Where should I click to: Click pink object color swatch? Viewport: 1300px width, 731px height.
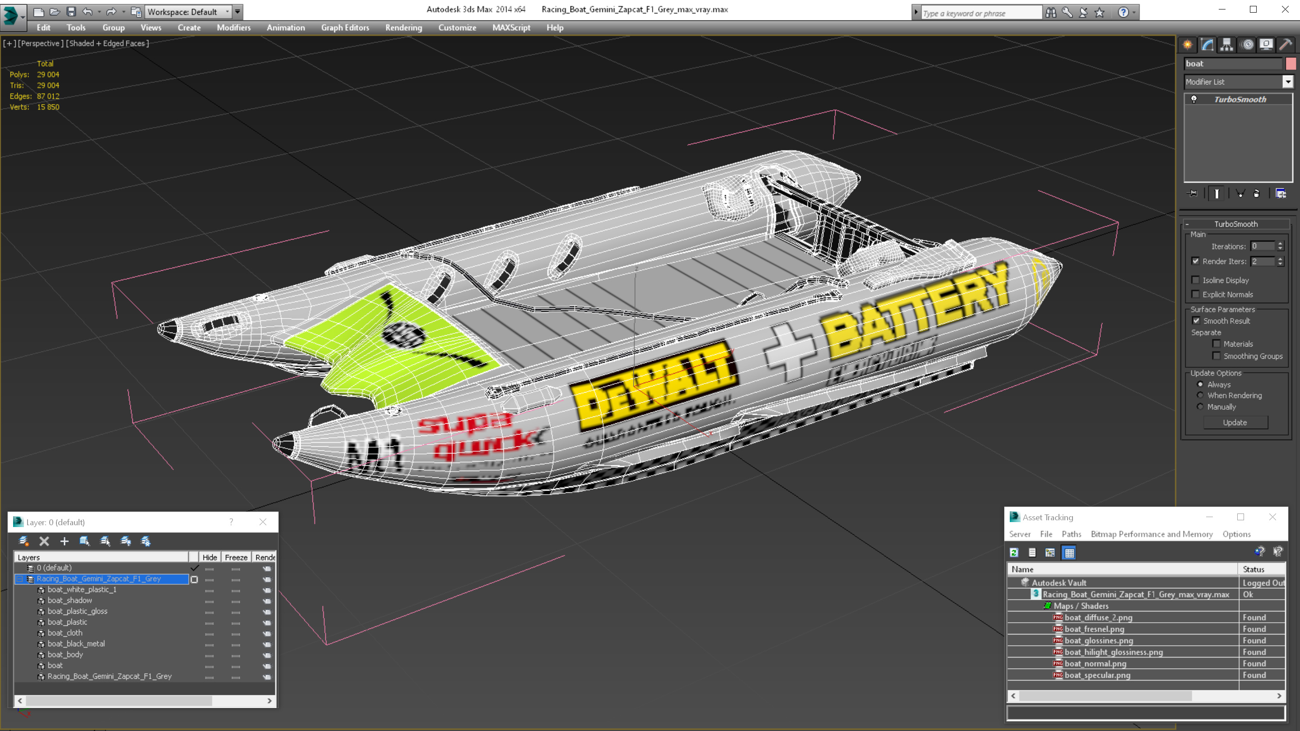(1291, 64)
